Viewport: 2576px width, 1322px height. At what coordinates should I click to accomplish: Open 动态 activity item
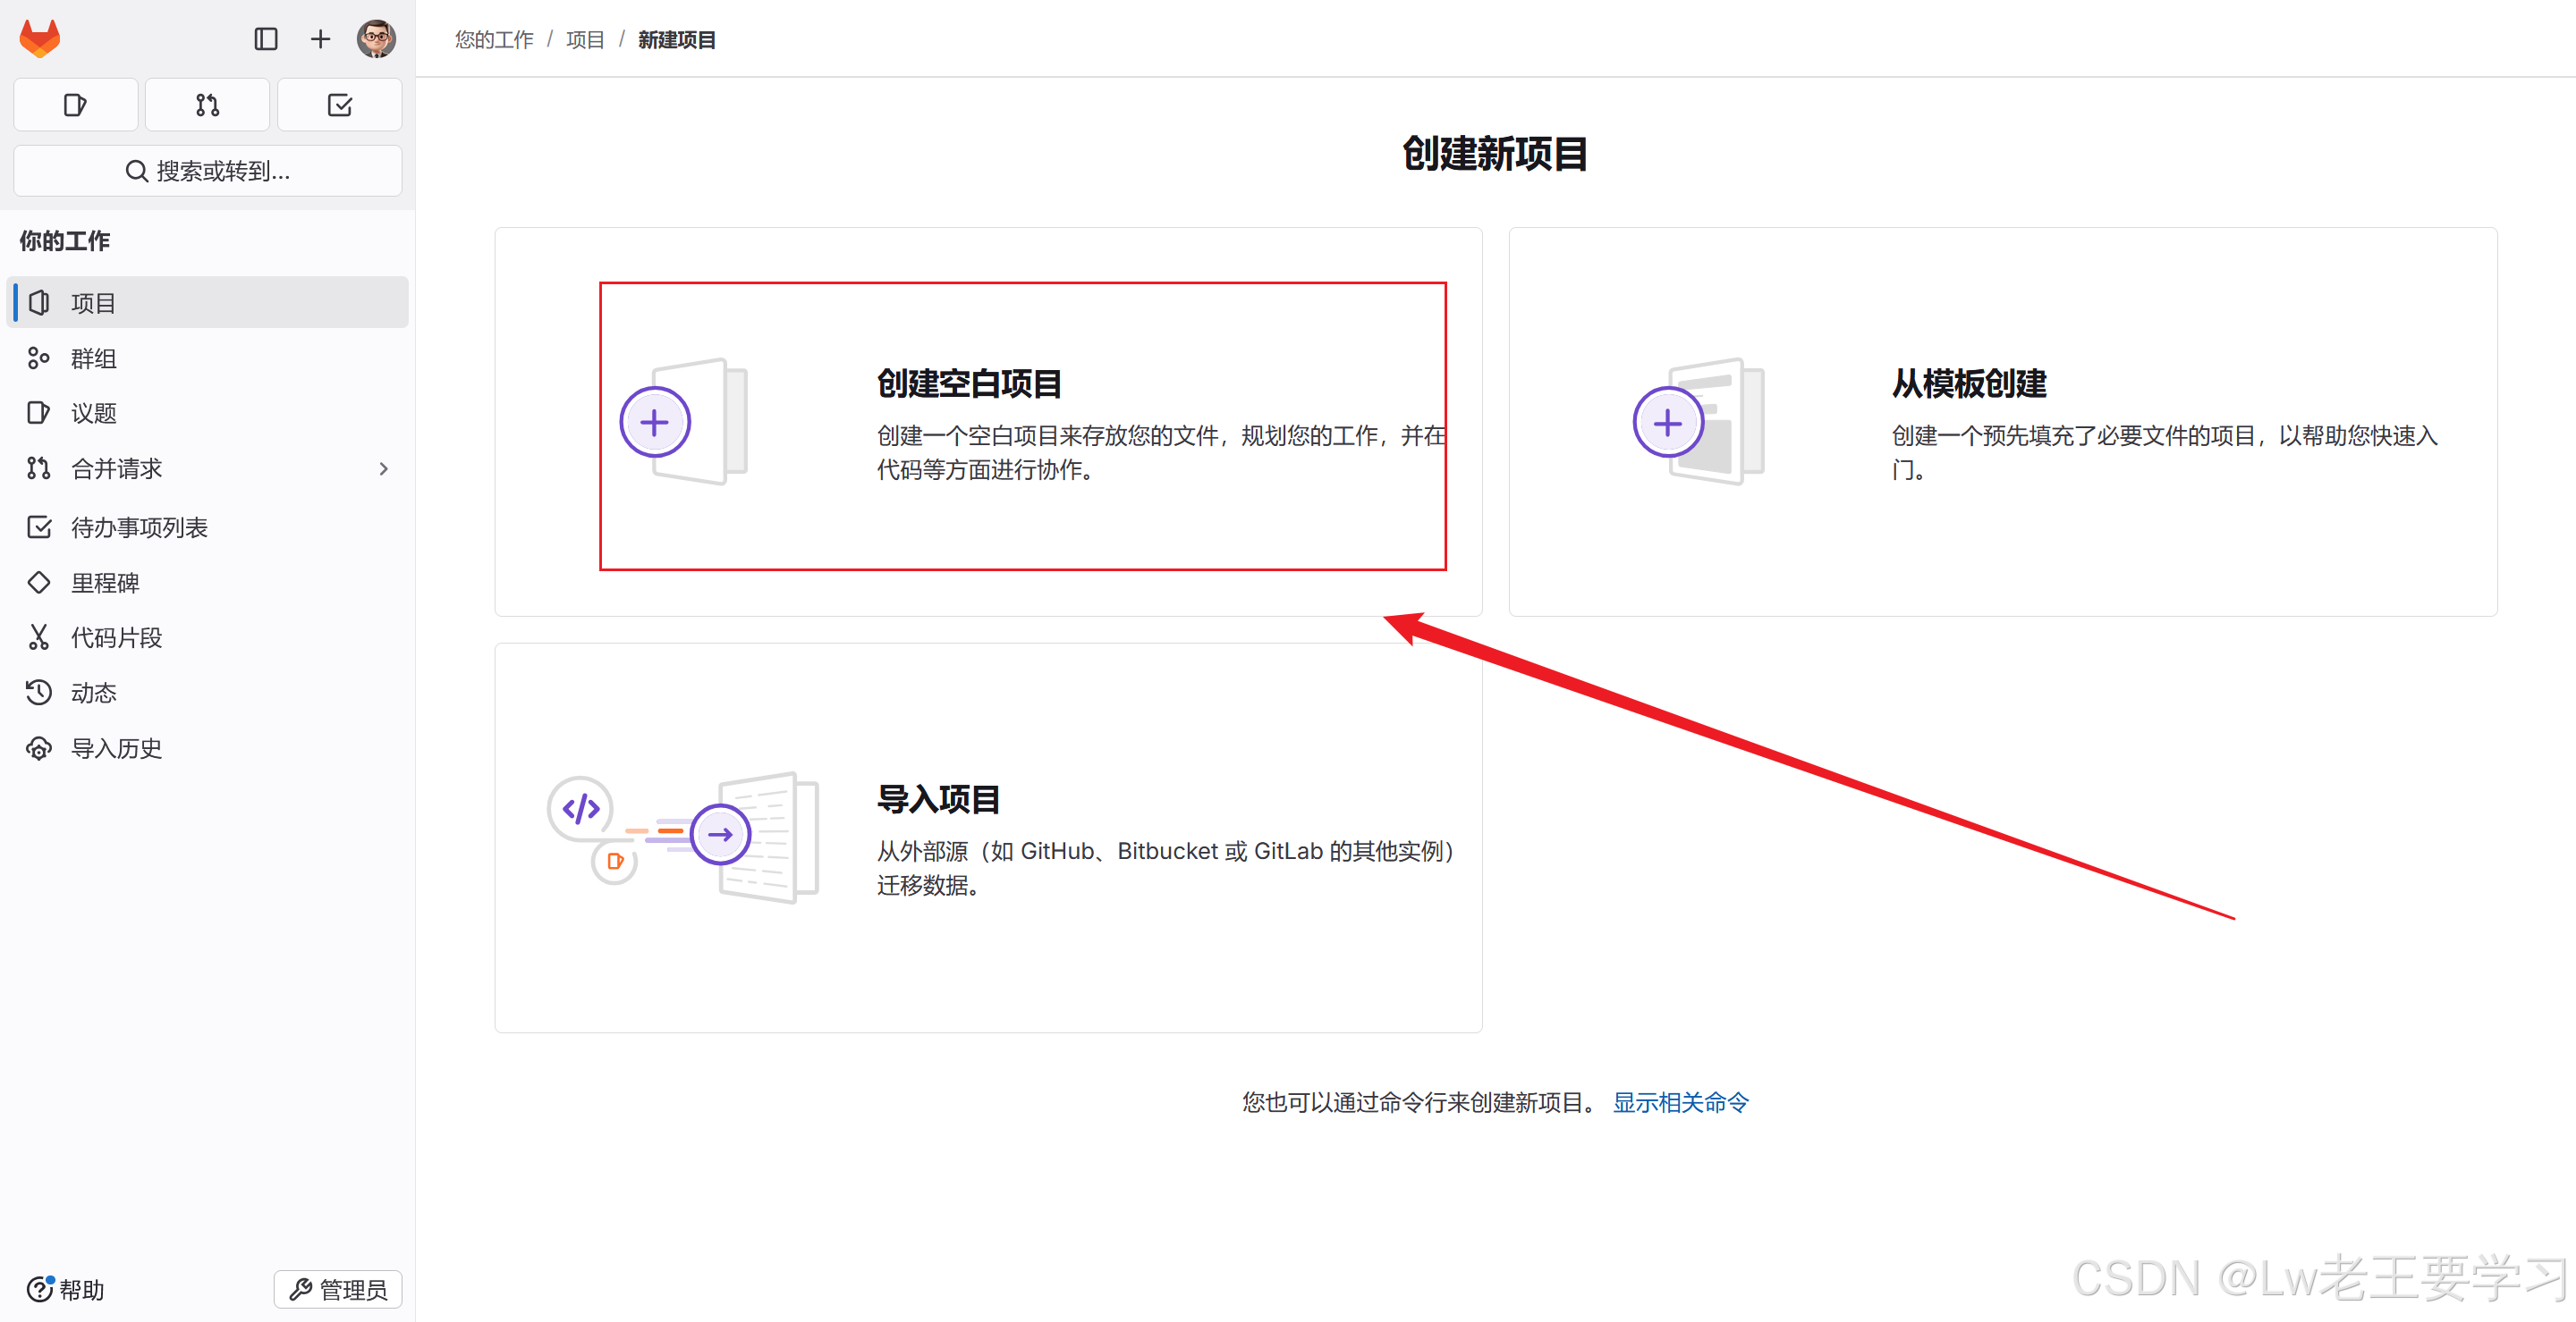coord(94,693)
